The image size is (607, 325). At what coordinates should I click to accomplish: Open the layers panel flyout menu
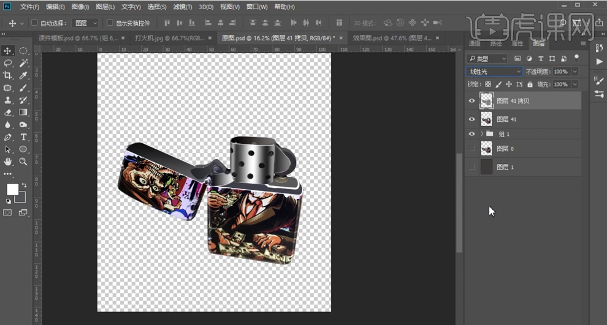point(583,43)
